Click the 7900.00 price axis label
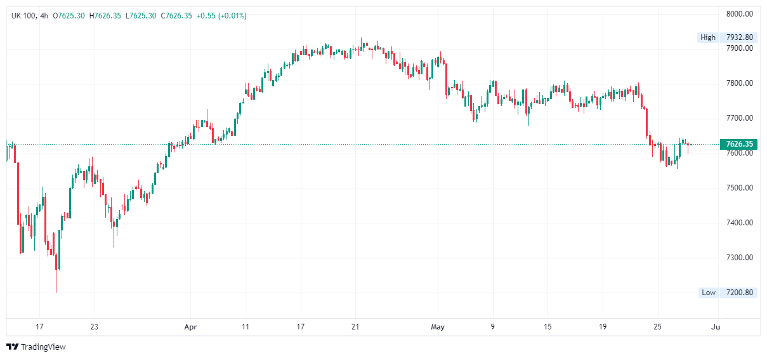This screenshot has width=767, height=358. pyautogui.click(x=739, y=48)
